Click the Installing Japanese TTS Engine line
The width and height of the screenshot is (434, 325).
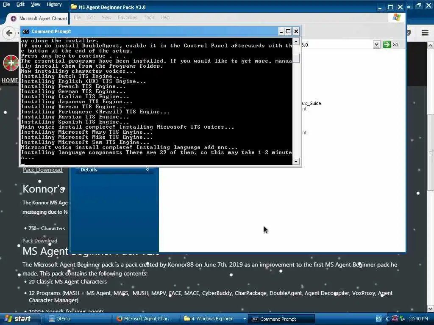tap(77, 102)
